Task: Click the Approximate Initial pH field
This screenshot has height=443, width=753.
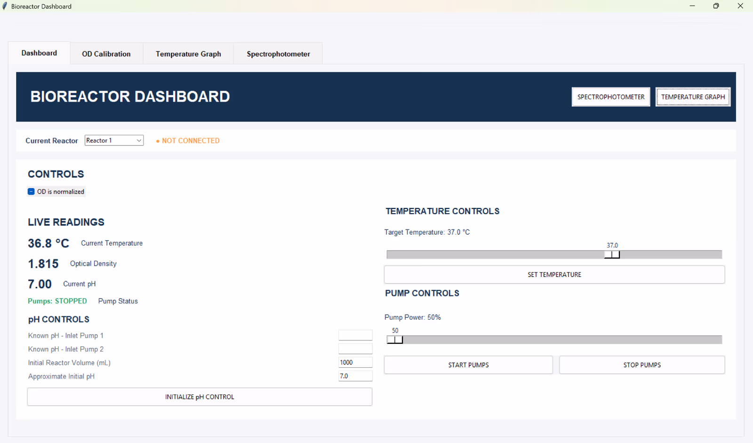Action: [x=355, y=376]
